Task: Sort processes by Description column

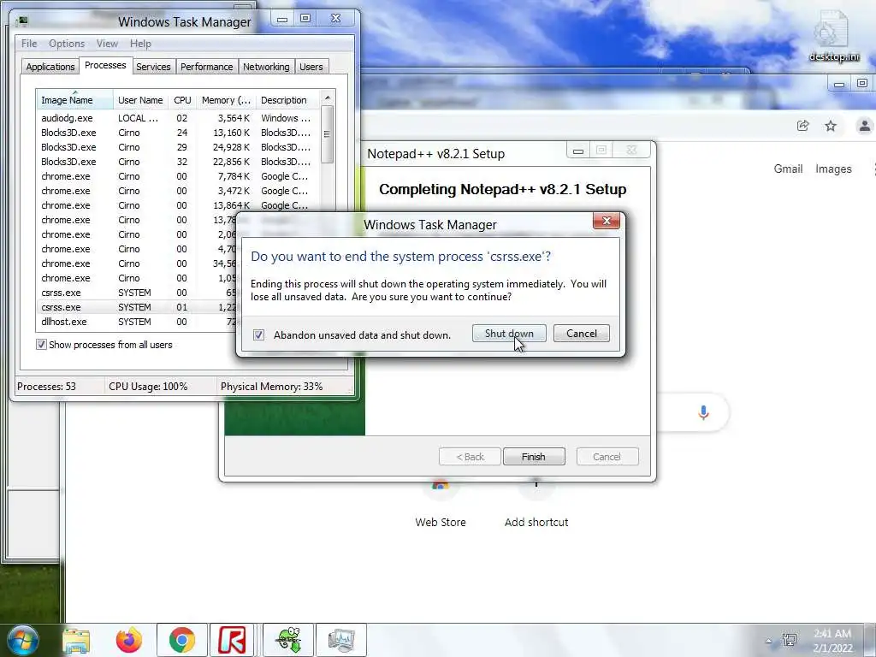Action: [x=287, y=100]
